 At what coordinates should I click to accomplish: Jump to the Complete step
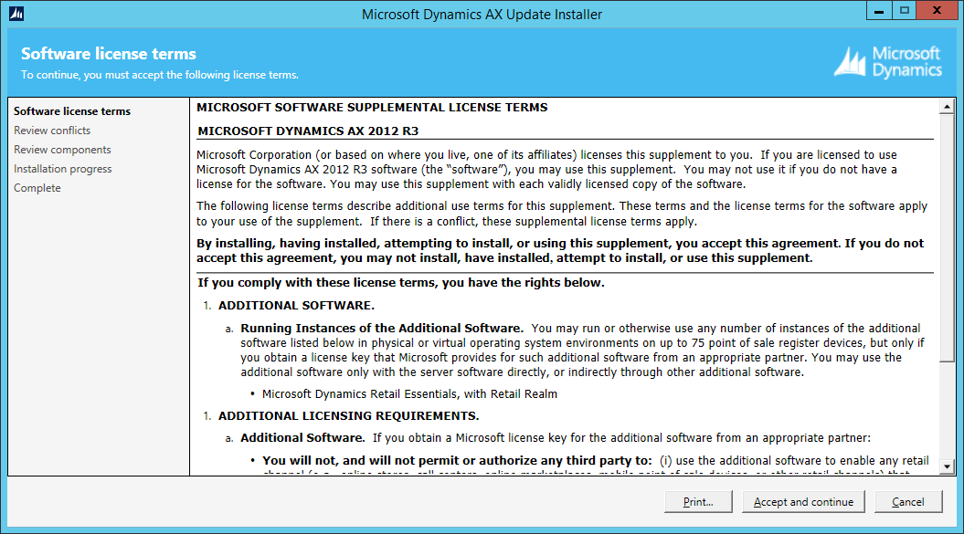(37, 188)
